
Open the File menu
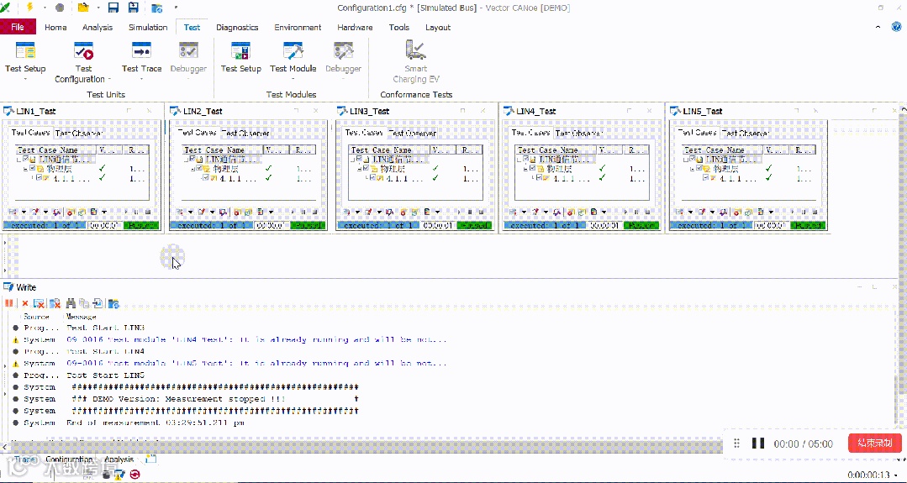click(x=18, y=27)
